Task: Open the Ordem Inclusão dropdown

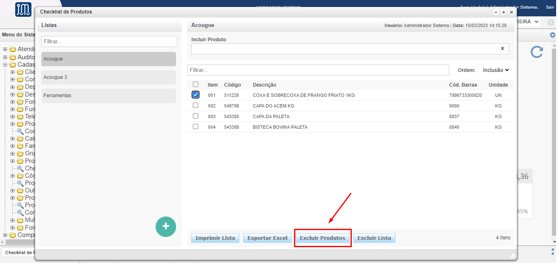Action: [x=496, y=70]
